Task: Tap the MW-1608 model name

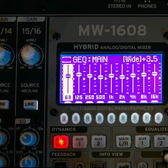Action: point(113,30)
